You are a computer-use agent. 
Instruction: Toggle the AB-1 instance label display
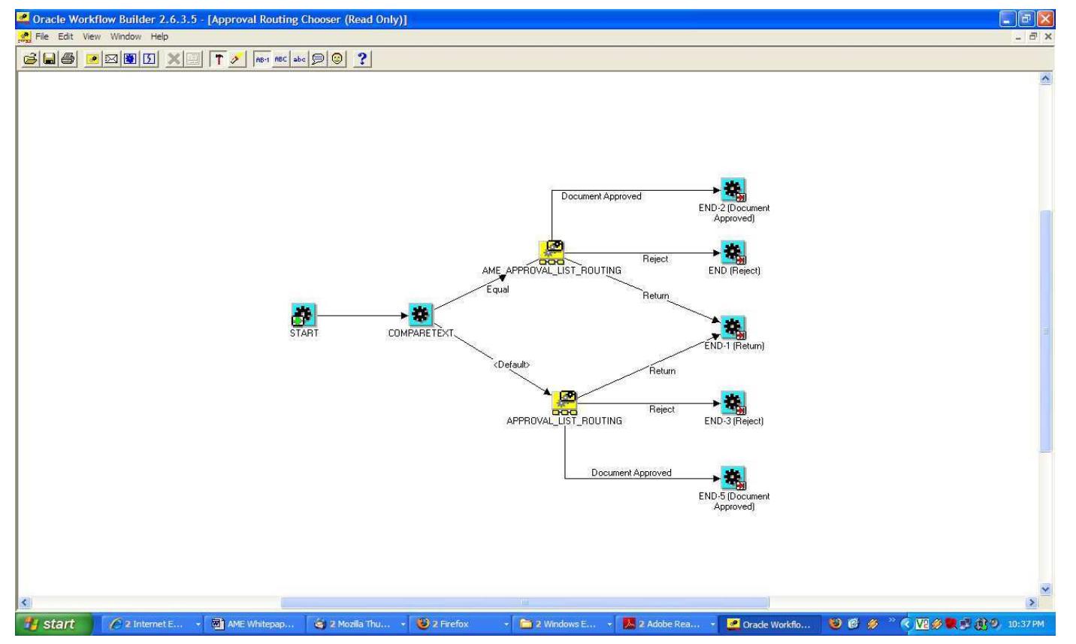tap(262, 59)
